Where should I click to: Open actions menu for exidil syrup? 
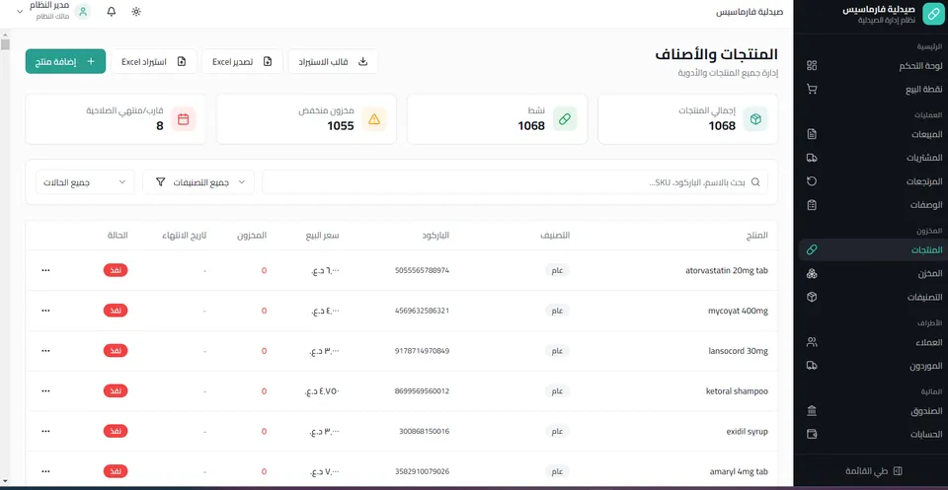click(x=45, y=431)
